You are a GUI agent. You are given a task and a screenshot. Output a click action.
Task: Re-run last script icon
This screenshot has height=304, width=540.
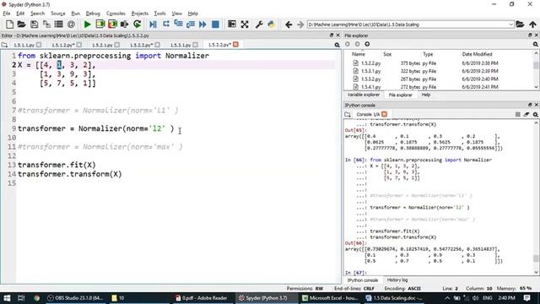tap(137, 24)
